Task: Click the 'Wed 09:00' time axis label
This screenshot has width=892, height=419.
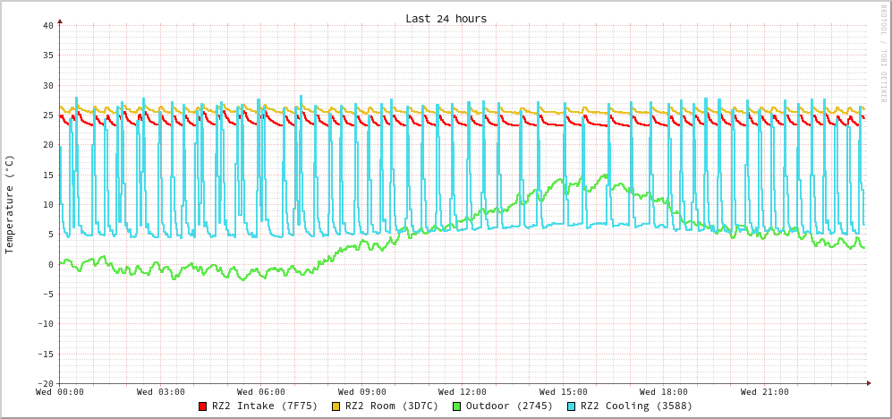Action: (361, 391)
